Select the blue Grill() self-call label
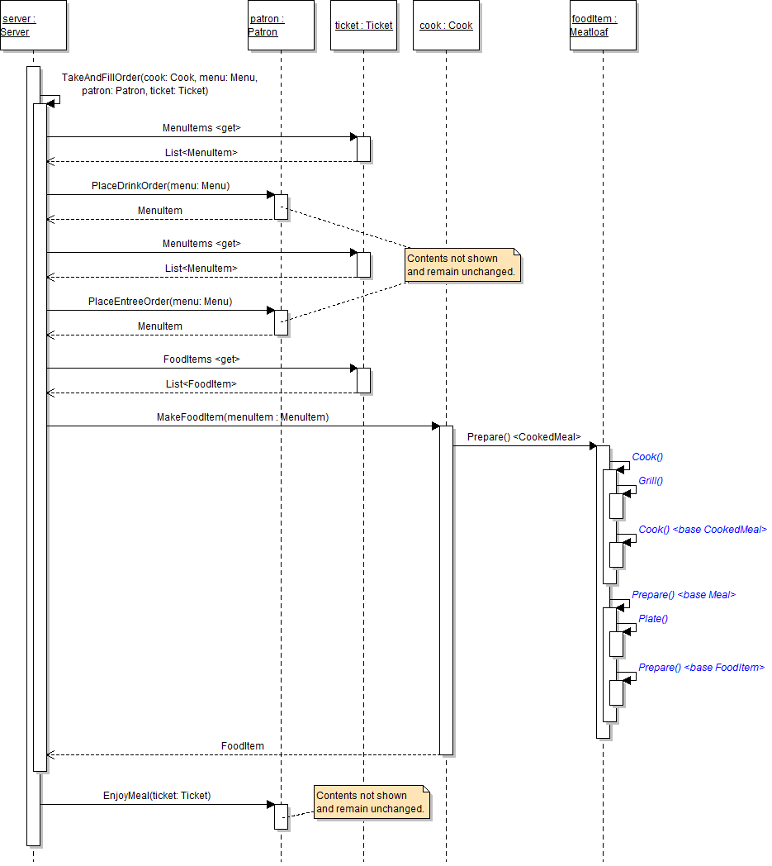The width and height of the screenshot is (772, 866). click(x=651, y=480)
